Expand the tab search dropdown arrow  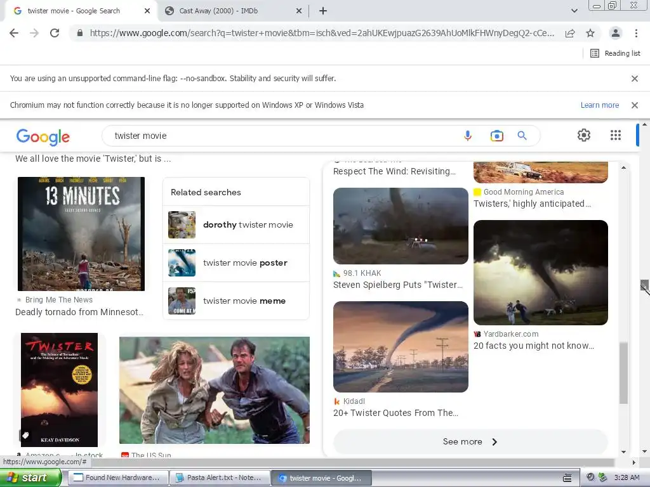coord(574,11)
